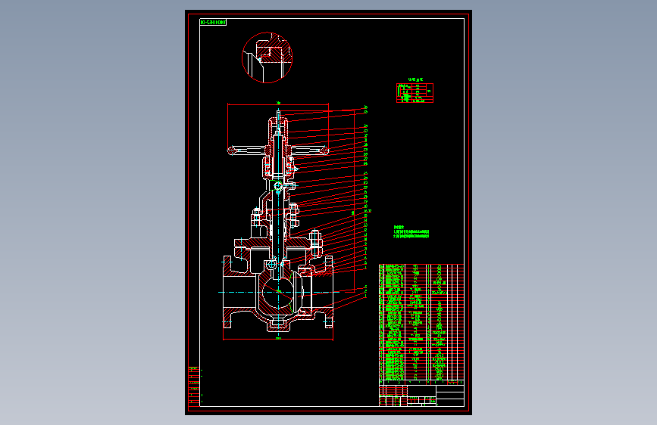Select the title block at bottom right
This screenshot has width=657, height=425.
pos(421,396)
